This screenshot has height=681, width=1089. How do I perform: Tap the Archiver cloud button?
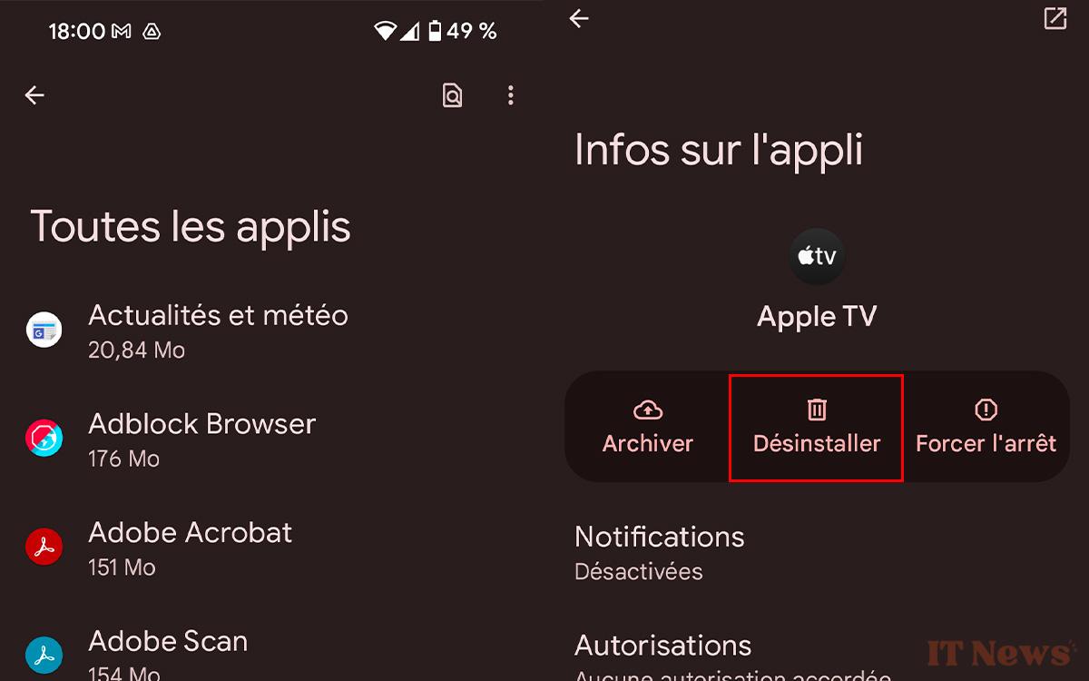coord(648,427)
